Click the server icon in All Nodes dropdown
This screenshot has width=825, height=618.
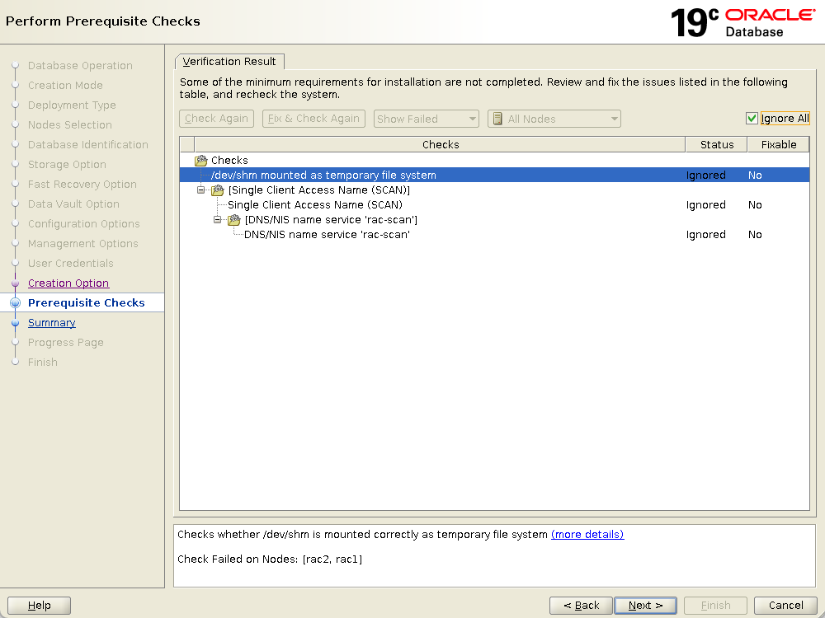point(497,119)
